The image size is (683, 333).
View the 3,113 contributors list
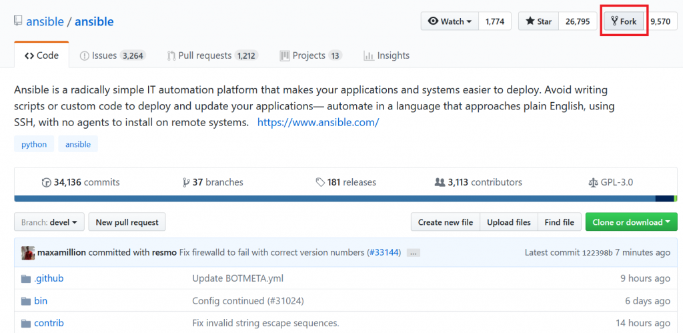click(x=478, y=182)
